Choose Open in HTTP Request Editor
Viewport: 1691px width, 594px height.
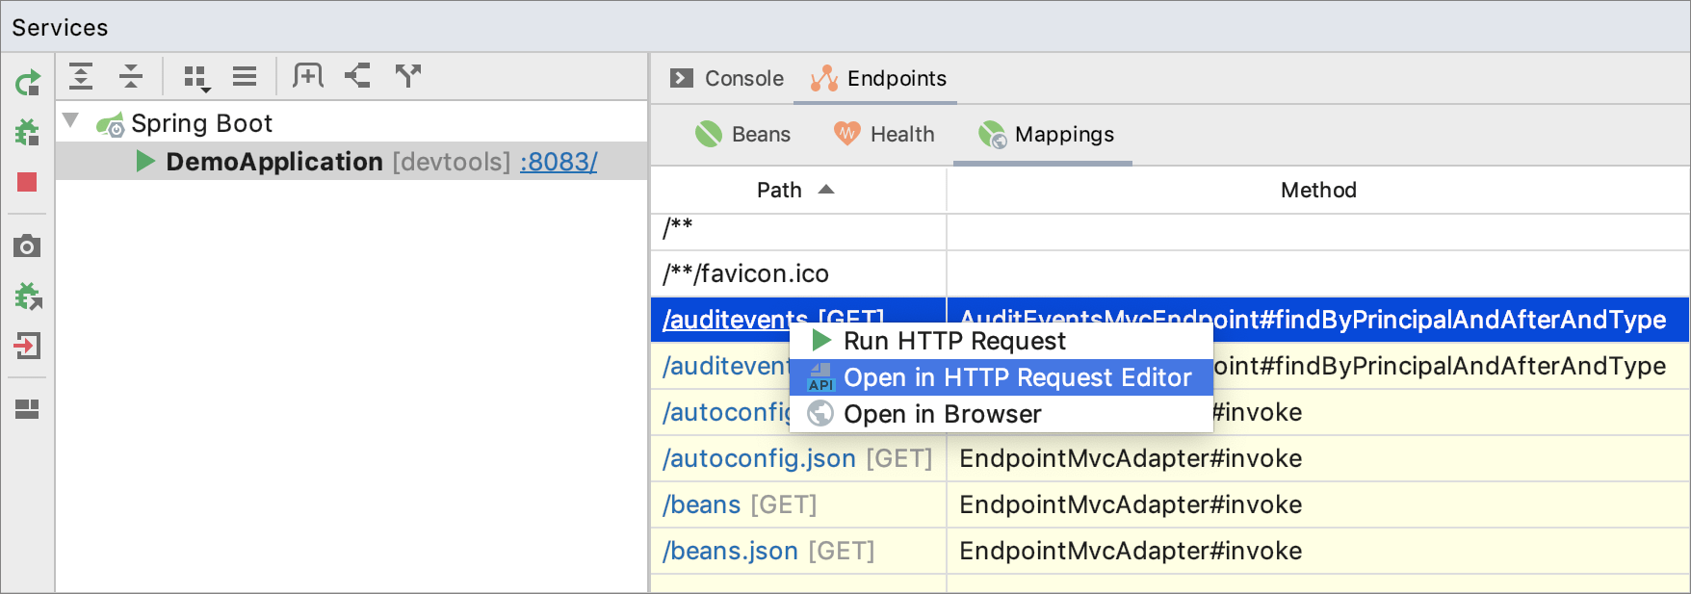(x=1001, y=377)
